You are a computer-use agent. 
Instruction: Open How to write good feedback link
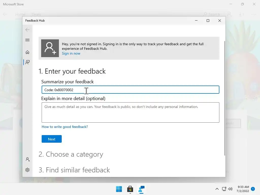point(65,127)
